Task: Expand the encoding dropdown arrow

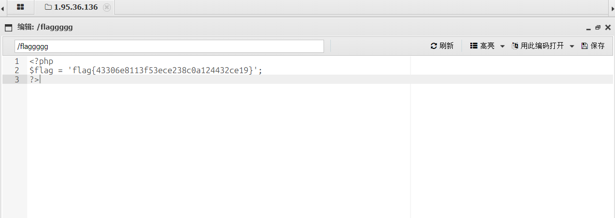Action: 572,46
